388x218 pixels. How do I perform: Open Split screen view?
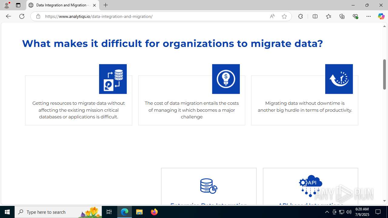click(315, 16)
